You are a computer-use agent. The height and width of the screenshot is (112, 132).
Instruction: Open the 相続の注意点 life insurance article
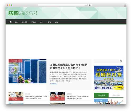pyautogui.click(x=36, y=97)
